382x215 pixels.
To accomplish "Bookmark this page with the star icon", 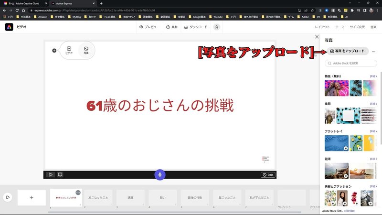I will click(312, 10).
